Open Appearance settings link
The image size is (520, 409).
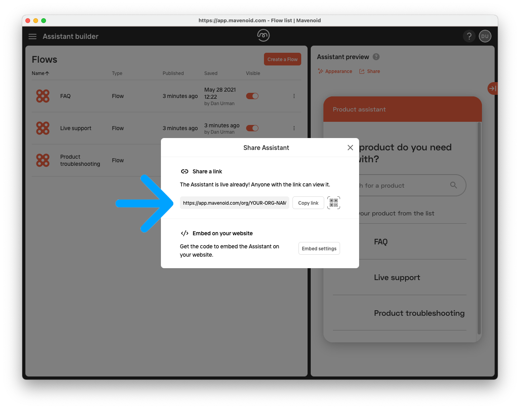pos(335,71)
